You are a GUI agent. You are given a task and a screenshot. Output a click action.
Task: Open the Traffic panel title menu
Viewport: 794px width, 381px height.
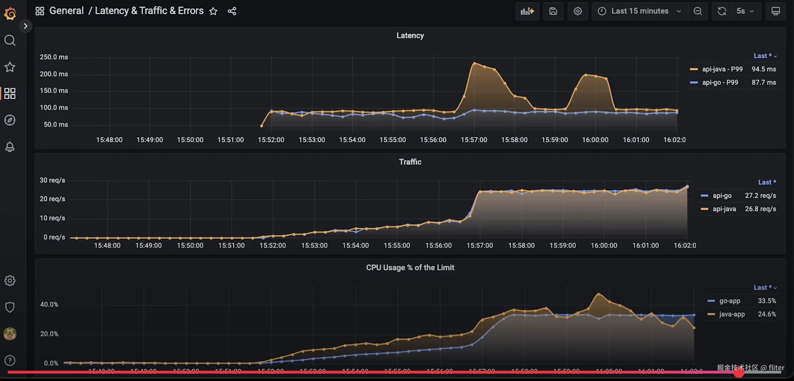pos(410,162)
